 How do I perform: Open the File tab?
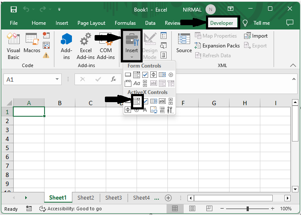14,23
